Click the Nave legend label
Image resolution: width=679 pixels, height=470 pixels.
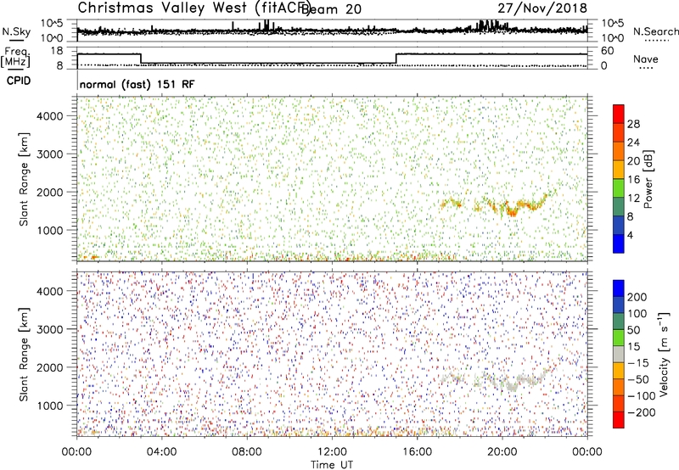[646, 59]
